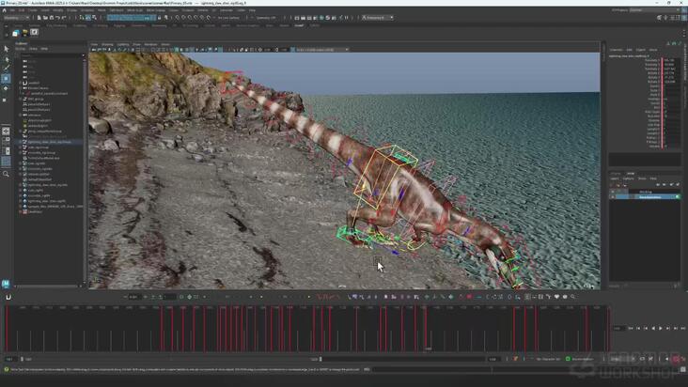The height and width of the screenshot is (387, 688).
Task: Open Channels menu in Channel Box
Action: (616, 50)
